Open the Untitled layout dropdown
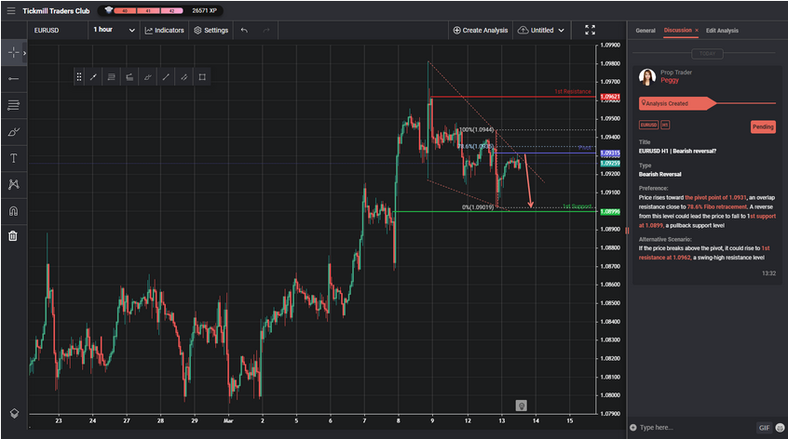The image size is (788, 439). [x=541, y=30]
